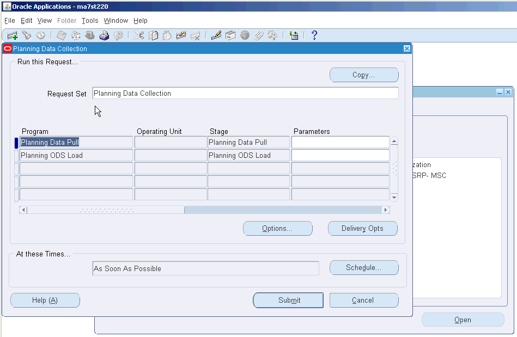517x337 pixels.
Task: Open the File menu
Action: click(x=10, y=21)
